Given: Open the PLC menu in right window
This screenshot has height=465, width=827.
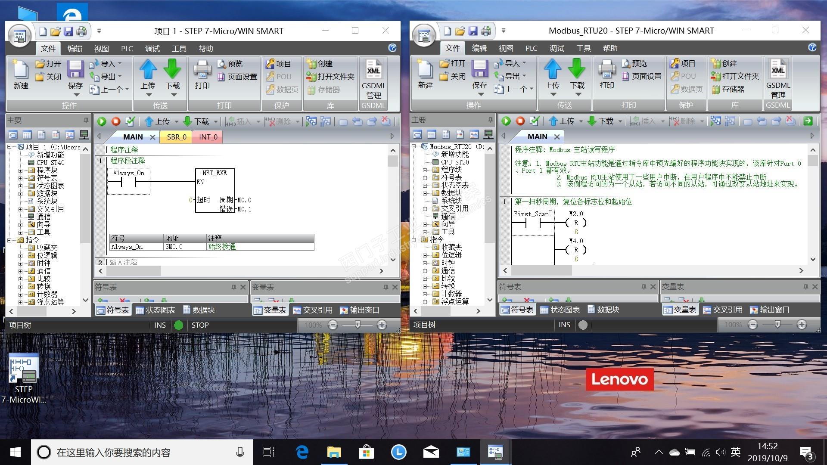Looking at the screenshot, I should [x=531, y=48].
